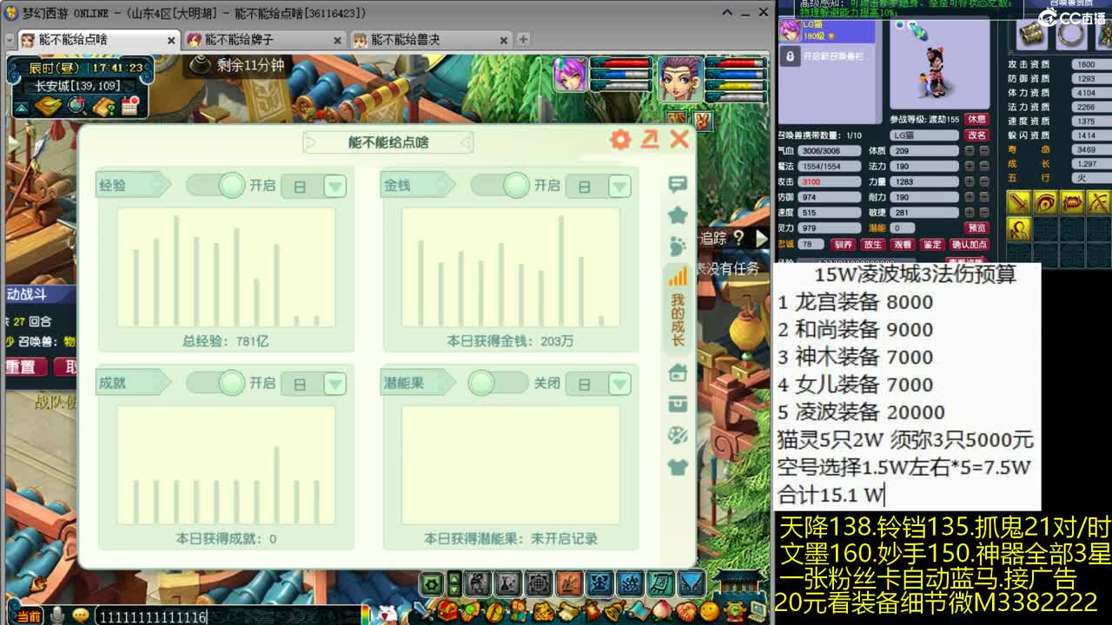Viewport: 1112px width, 625px height.
Task: Open paw print pet sidebar icon
Action: point(678,247)
